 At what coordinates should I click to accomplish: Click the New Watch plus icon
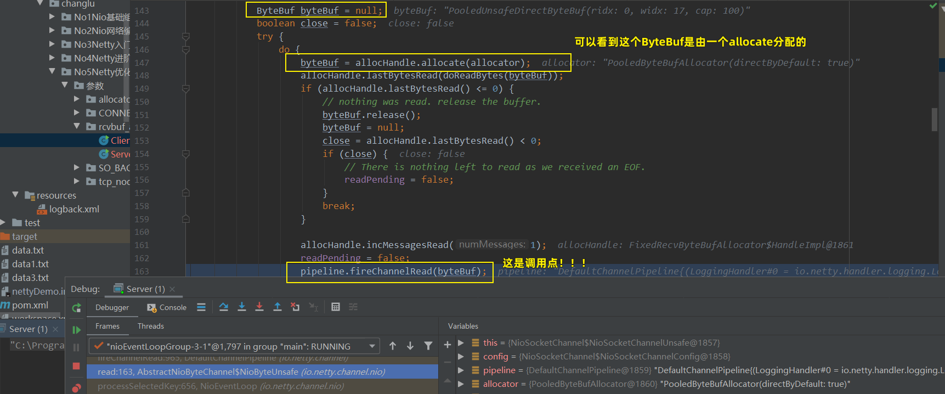click(x=448, y=345)
